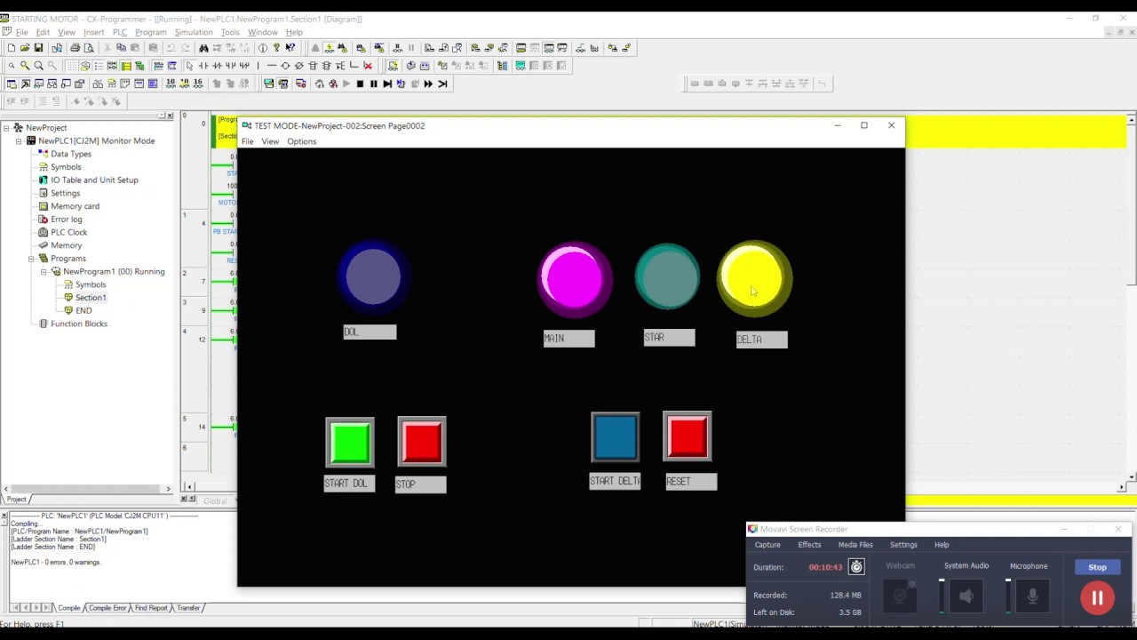Toggle the red RESET push button

pyautogui.click(x=688, y=436)
